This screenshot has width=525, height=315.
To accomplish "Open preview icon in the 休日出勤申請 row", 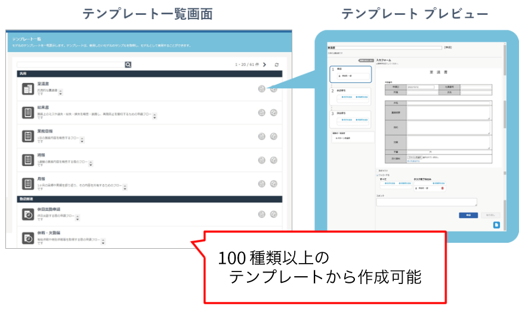I will [x=262, y=214].
